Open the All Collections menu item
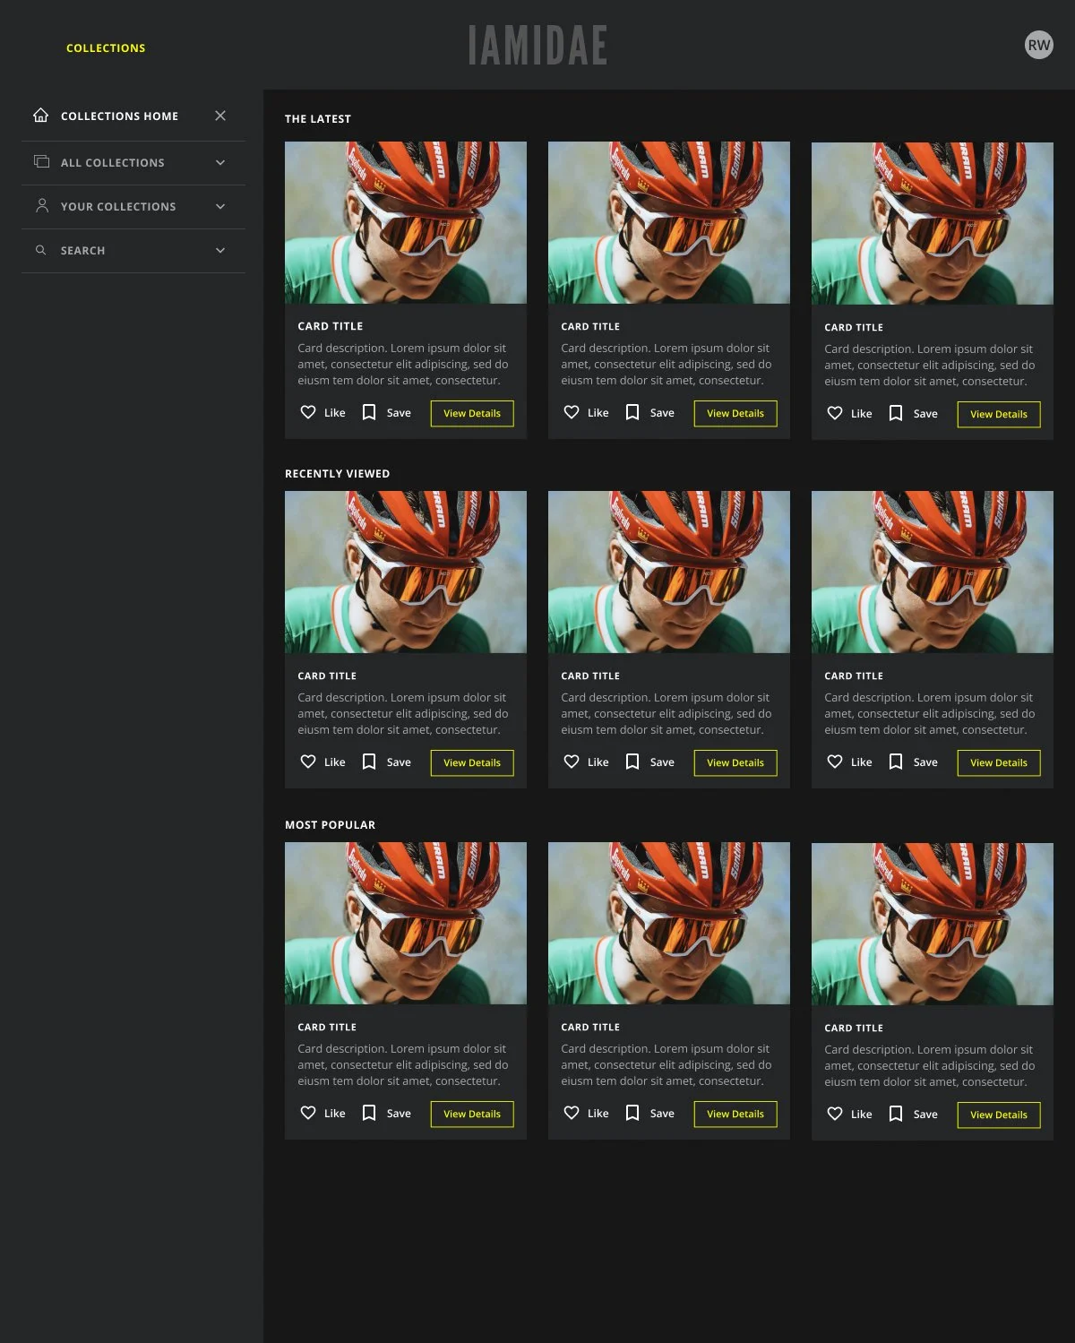The height and width of the screenshot is (1343, 1075). coord(133,163)
